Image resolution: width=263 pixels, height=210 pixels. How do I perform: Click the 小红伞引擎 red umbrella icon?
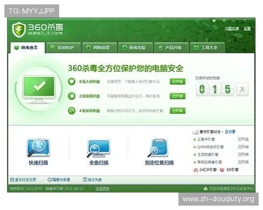tap(196, 170)
